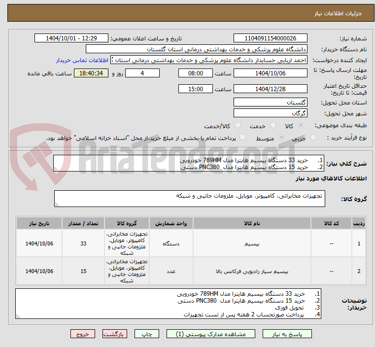Click the جزئیات اطلاعات نیاز header title
This screenshot has width=375, height=347.
click(x=338, y=13)
